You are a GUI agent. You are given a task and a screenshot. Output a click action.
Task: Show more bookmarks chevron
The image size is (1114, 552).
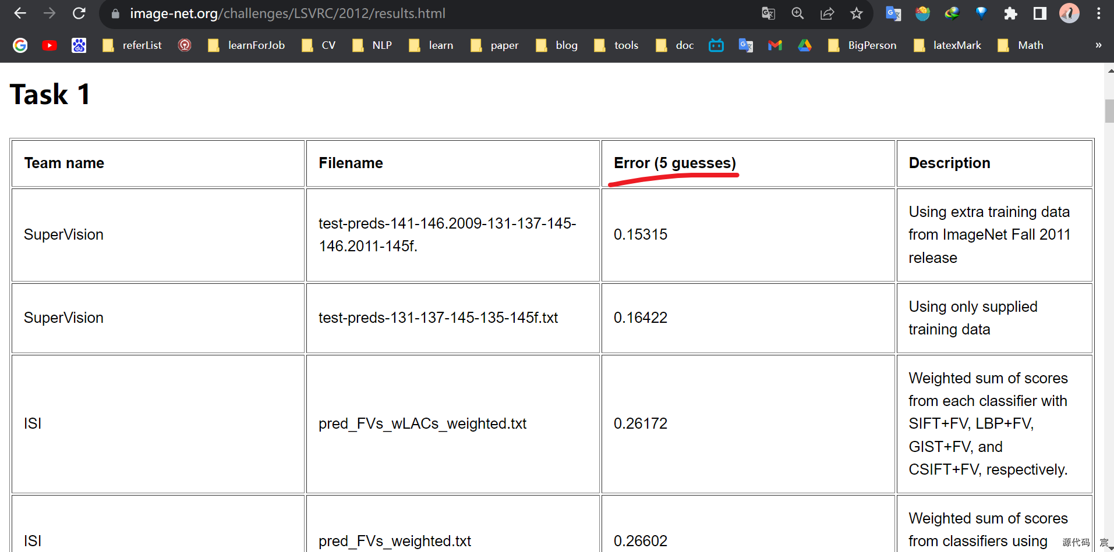pos(1098,45)
